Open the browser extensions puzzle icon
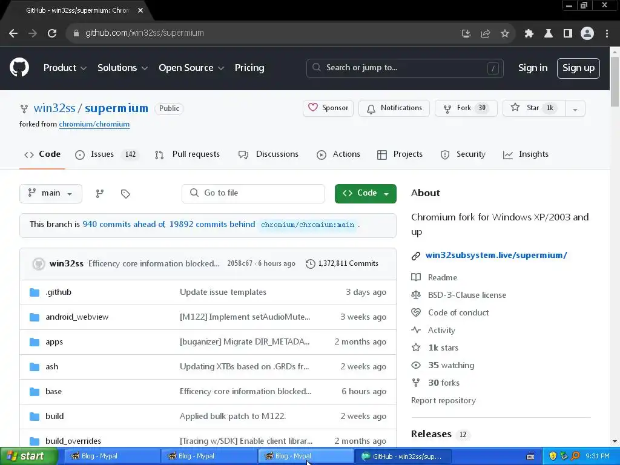Screen dimensions: 620x465 point(529,34)
